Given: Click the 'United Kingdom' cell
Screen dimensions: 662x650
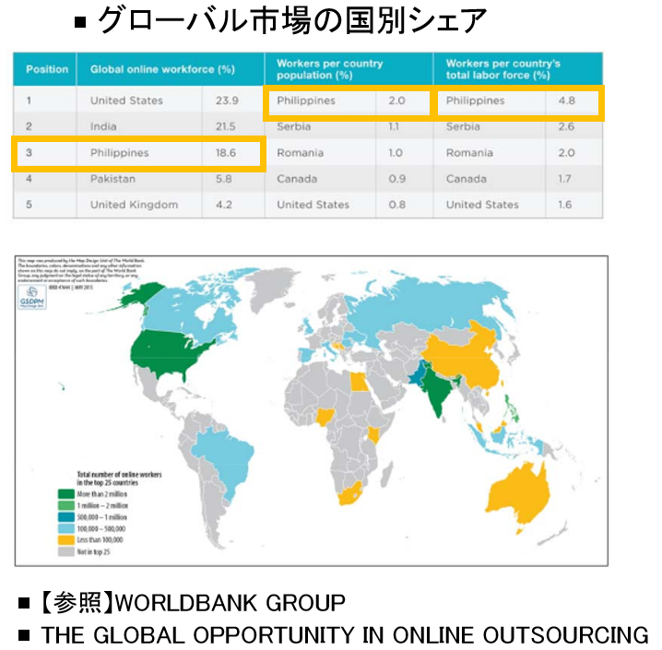Looking at the screenshot, I should coord(134,205).
